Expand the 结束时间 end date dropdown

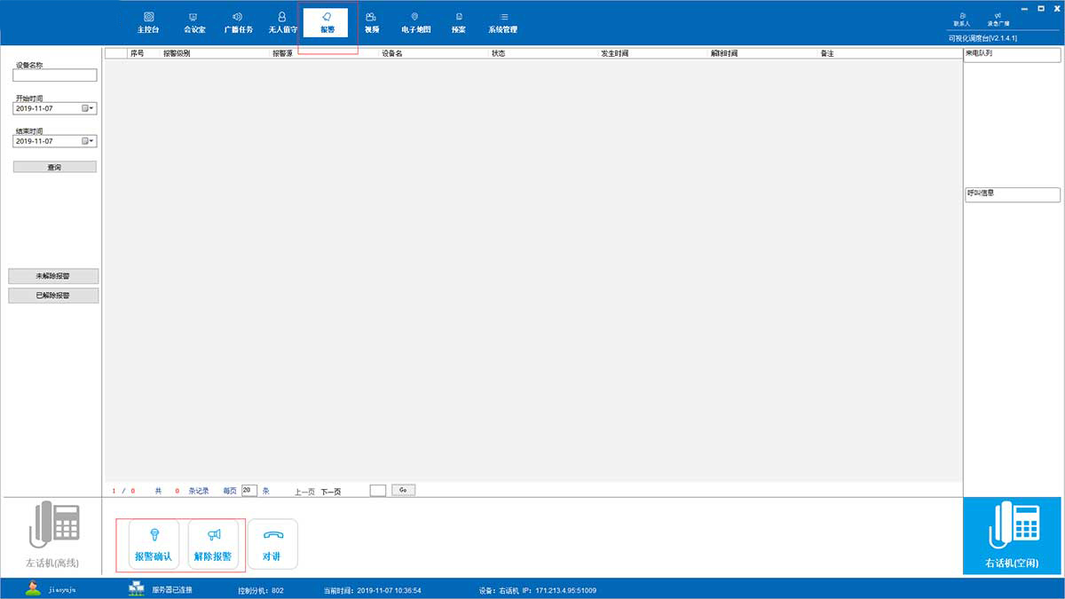(x=89, y=141)
